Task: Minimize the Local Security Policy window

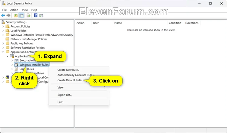Action: [x=199, y=3]
